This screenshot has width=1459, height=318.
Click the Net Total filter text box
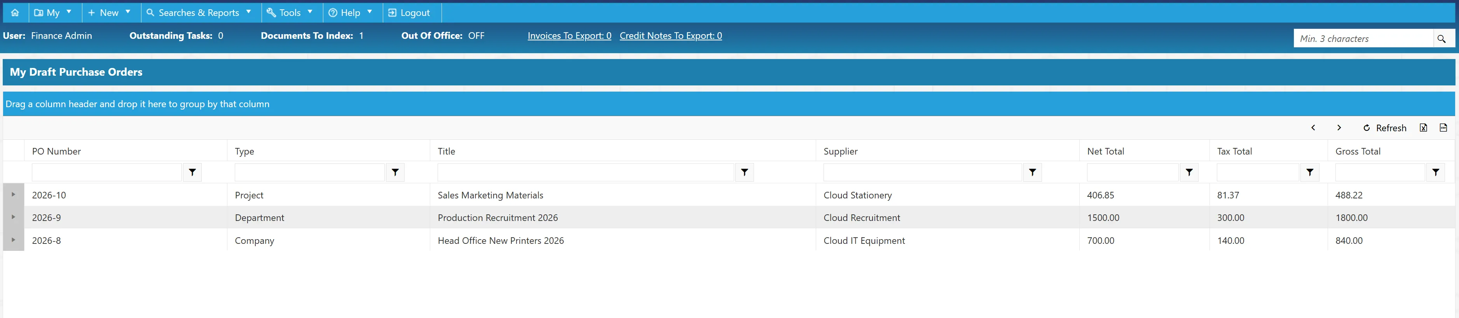click(x=1133, y=172)
